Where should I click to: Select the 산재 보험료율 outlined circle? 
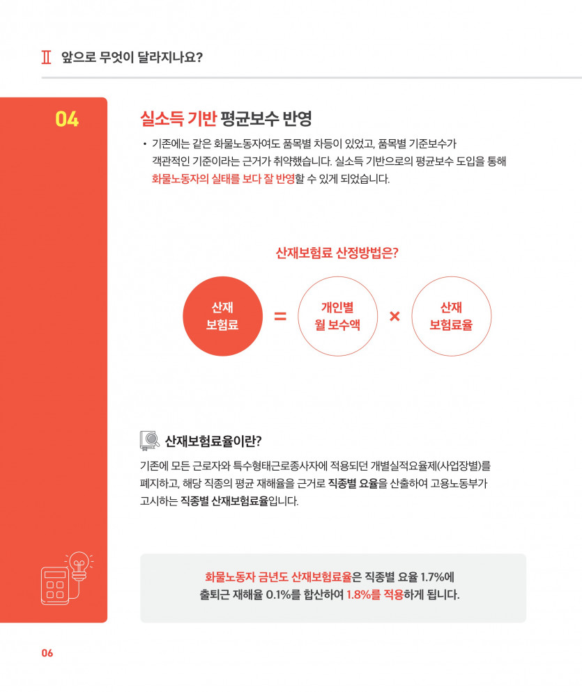pos(451,316)
